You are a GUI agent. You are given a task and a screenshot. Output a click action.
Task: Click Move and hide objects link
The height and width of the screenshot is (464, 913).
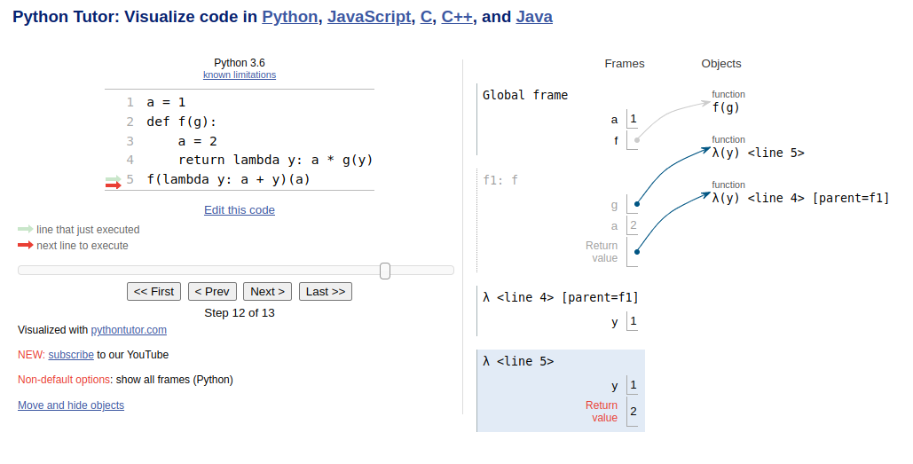coord(71,405)
